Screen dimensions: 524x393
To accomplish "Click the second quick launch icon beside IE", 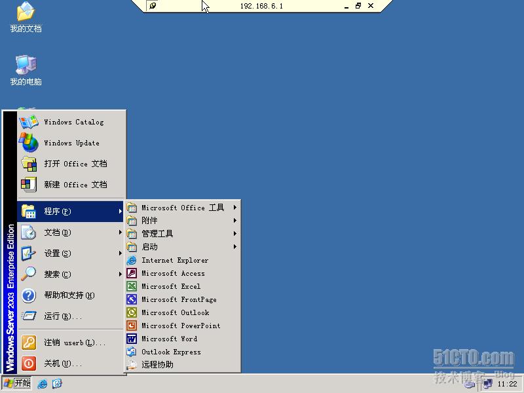I will click(57, 384).
